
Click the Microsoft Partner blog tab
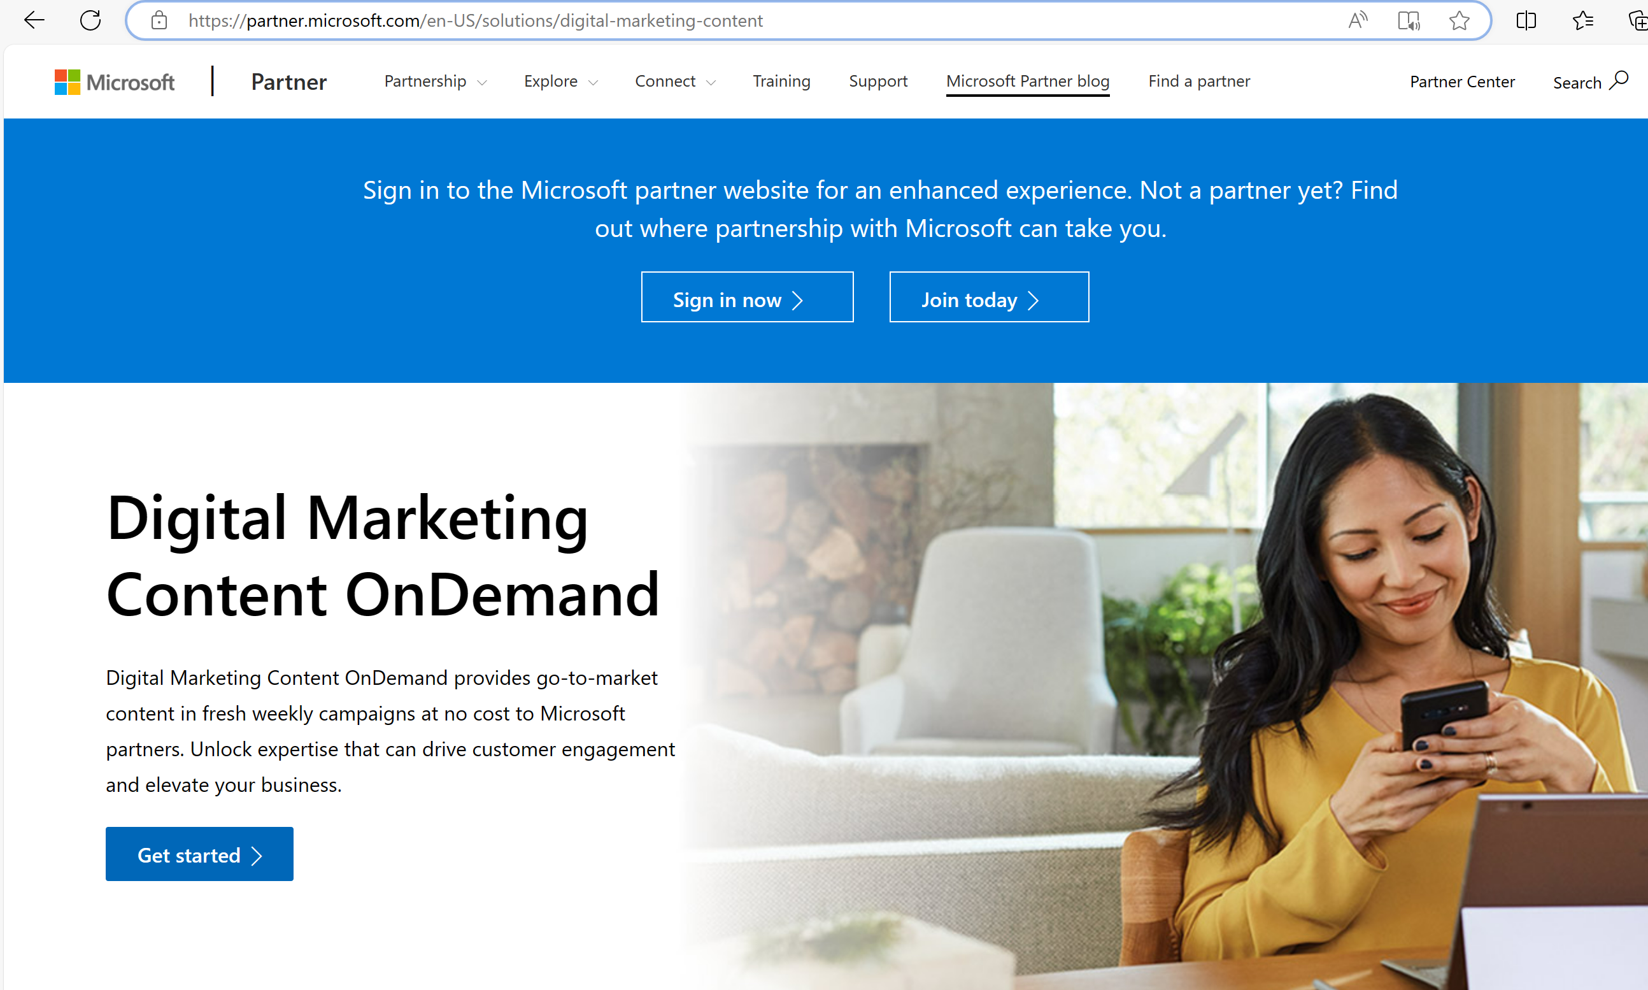pyautogui.click(x=1026, y=80)
